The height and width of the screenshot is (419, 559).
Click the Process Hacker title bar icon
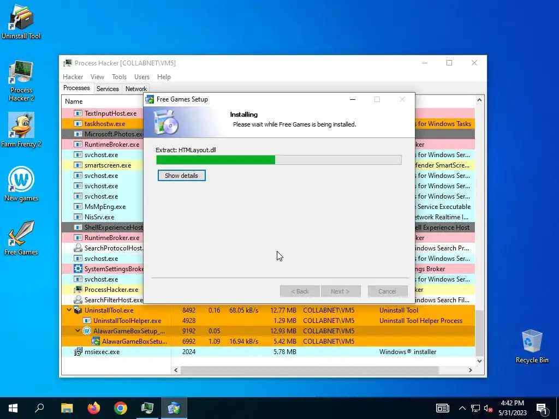pyautogui.click(x=67, y=63)
